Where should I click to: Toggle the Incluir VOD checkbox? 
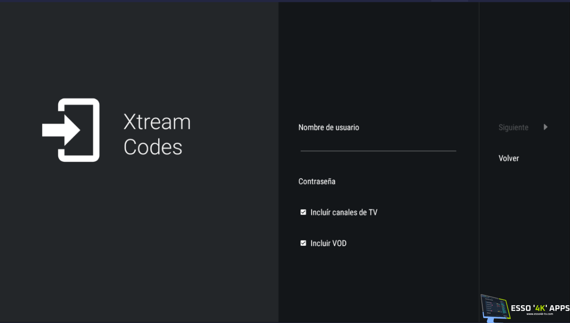click(x=303, y=243)
